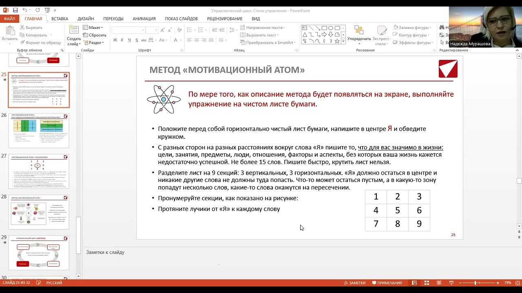Screen dimensions: 522x293
Task: Select slide 28 thumbnail
Action: coord(39,212)
